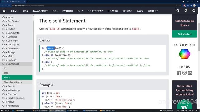Open Windows taskbar search icon

6,110
